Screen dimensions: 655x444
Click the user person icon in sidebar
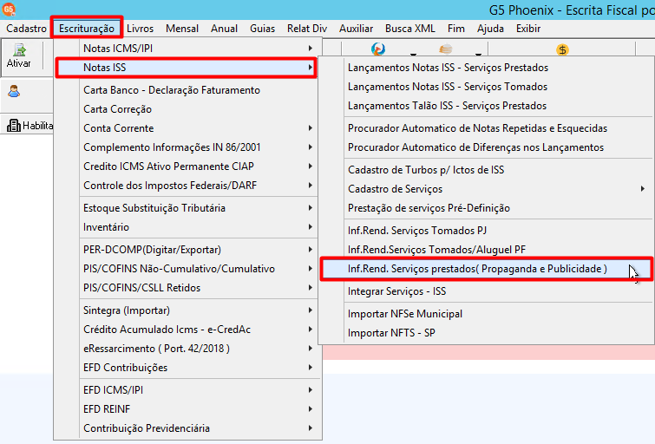[x=14, y=91]
